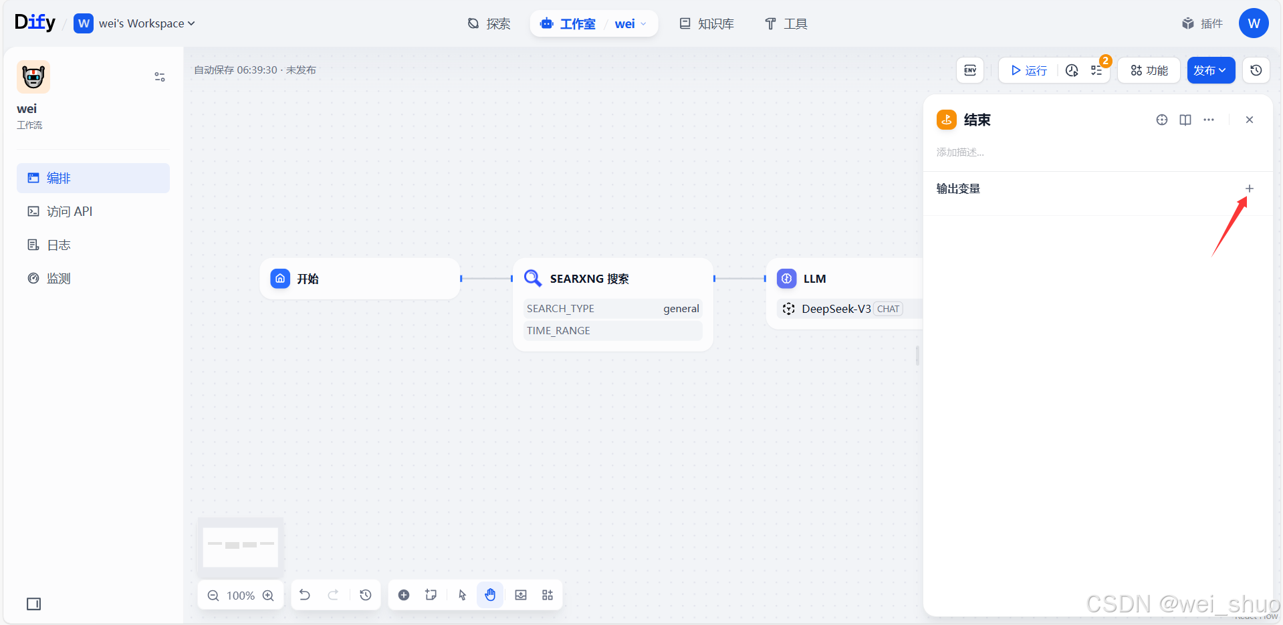
Task: Open the more options ellipsis in panel
Action: (x=1209, y=120)
